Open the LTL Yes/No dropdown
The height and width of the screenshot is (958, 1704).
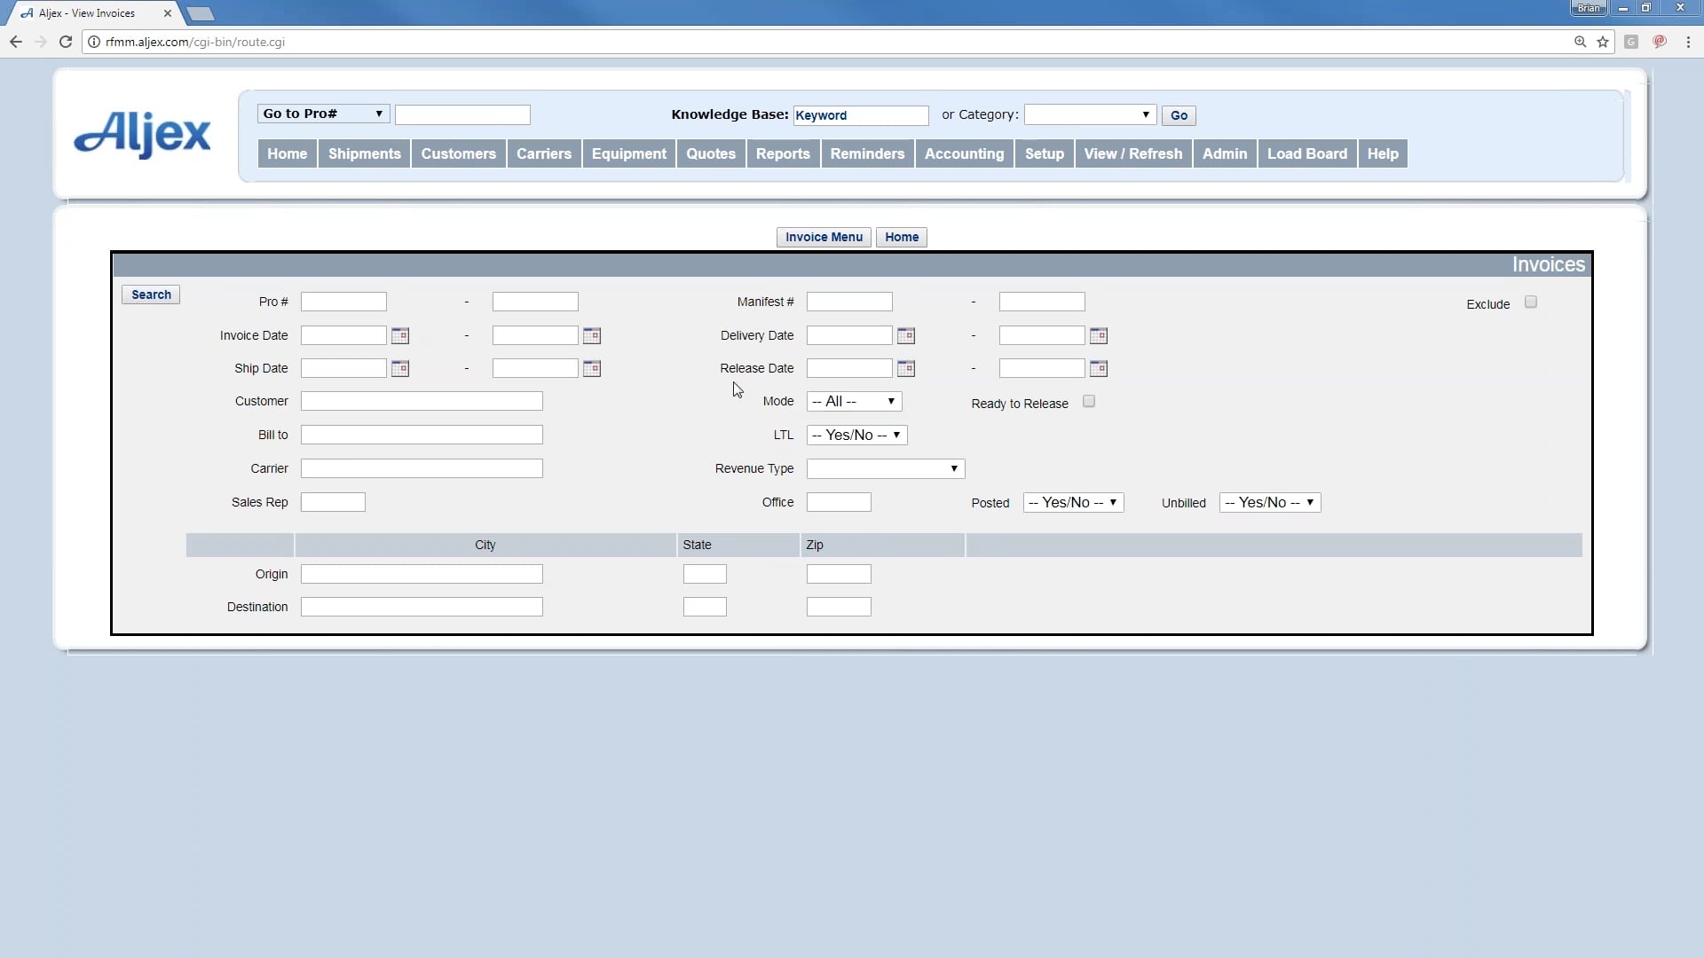coord(856,436)
